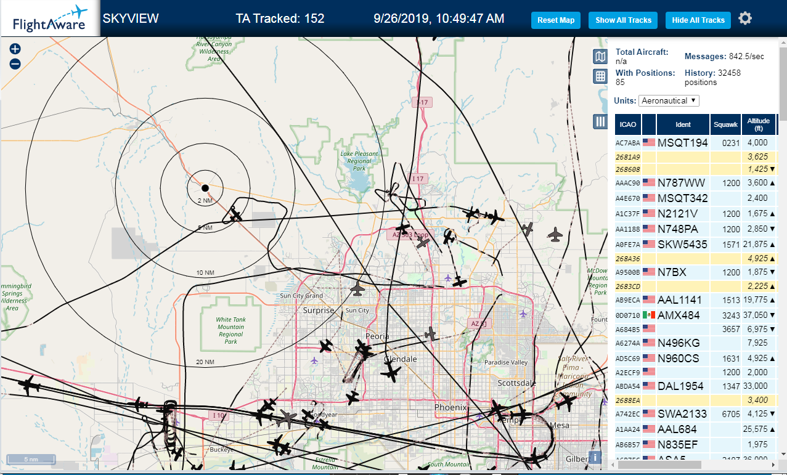Select the MSQT194 aircraft row
This screenshot has width=787, height=475.
click(696, 142)
